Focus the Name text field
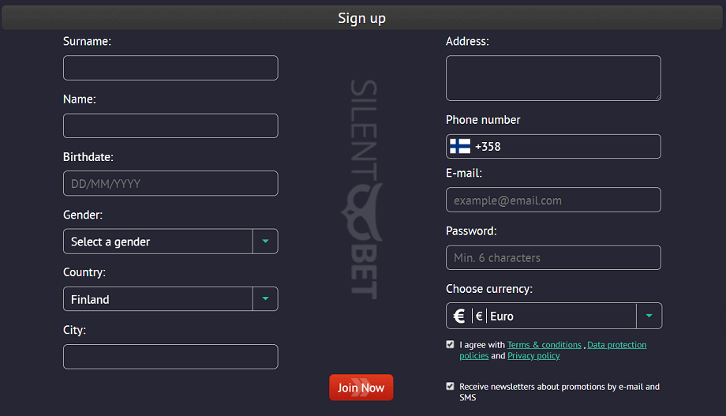This screenshot has width=726, height=416. click(170, 126)
